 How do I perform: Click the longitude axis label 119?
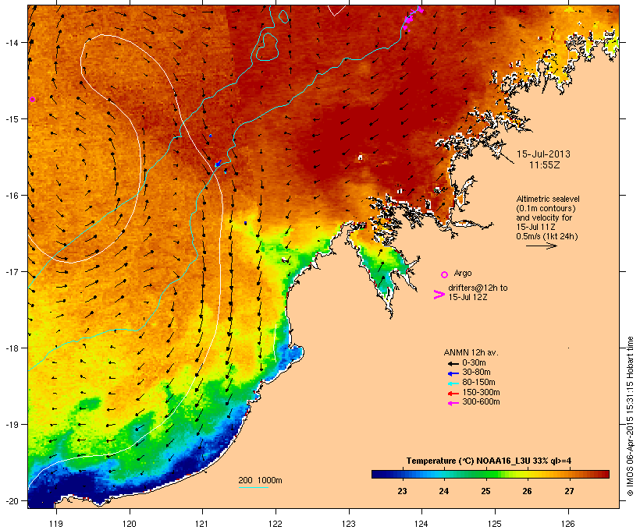tap(56, 524)
